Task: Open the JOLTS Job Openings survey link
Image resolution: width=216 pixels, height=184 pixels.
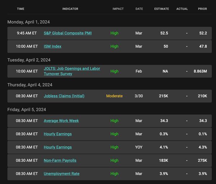Action: [x=72, y=71]
